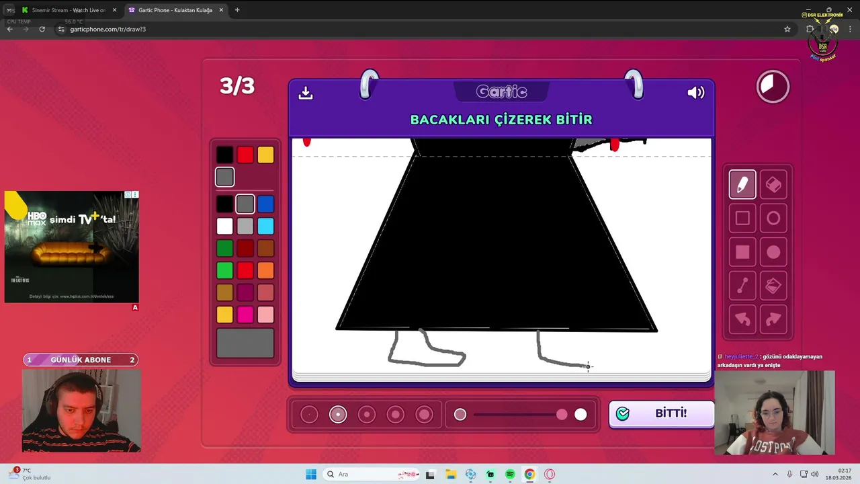Choose the hollow ellipse tool

pyautogui.click(x=773, y=218)
